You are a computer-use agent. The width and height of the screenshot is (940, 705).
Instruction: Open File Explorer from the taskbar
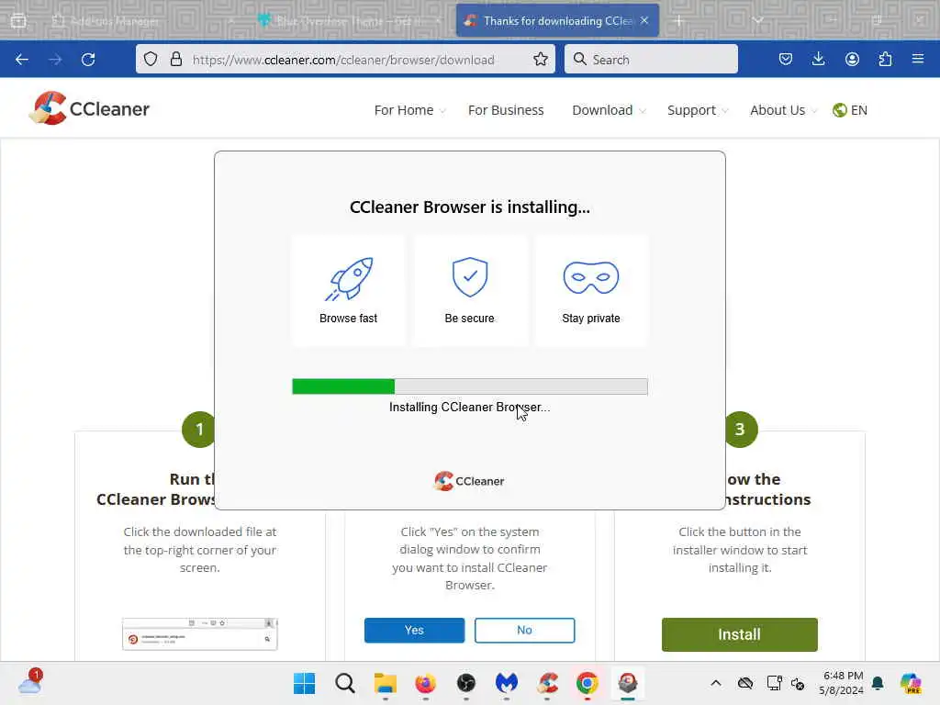point(385,683)
